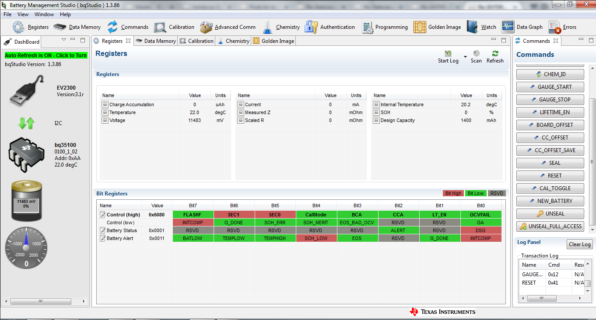Screen dimensions: 596x320
Task: Click the edit pencil beside Battery Alert
Action: click(x=103, y=238)
